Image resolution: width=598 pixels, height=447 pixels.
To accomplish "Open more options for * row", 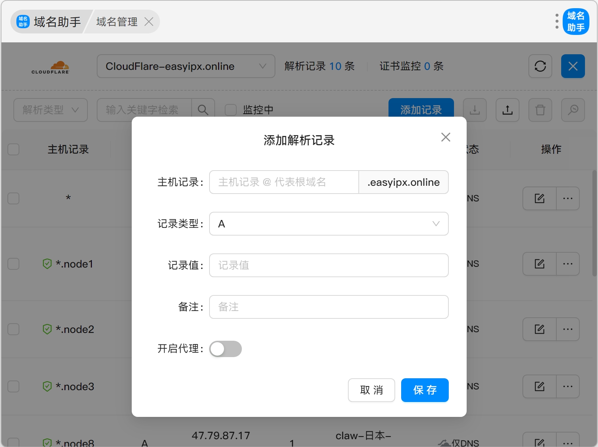I will (x=568, y=198).
